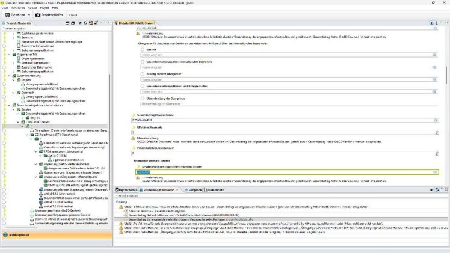This screenshot has width=450, height=253.
Task: Select the Details panel tab
Action: coord(135,23)
